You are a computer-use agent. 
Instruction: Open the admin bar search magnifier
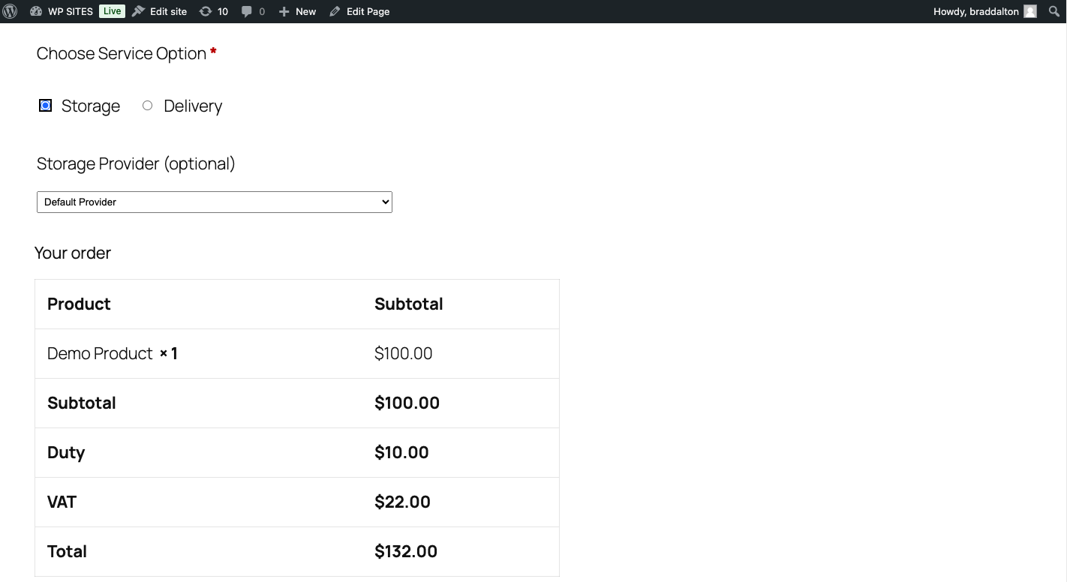1053,11
